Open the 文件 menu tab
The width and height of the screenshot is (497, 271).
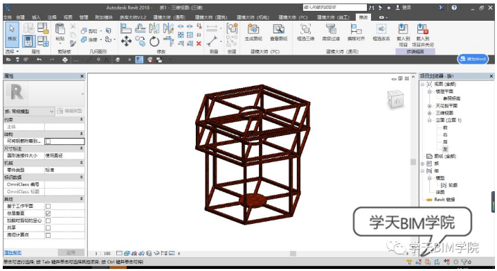pyautogui.click(x=8, y=17)
